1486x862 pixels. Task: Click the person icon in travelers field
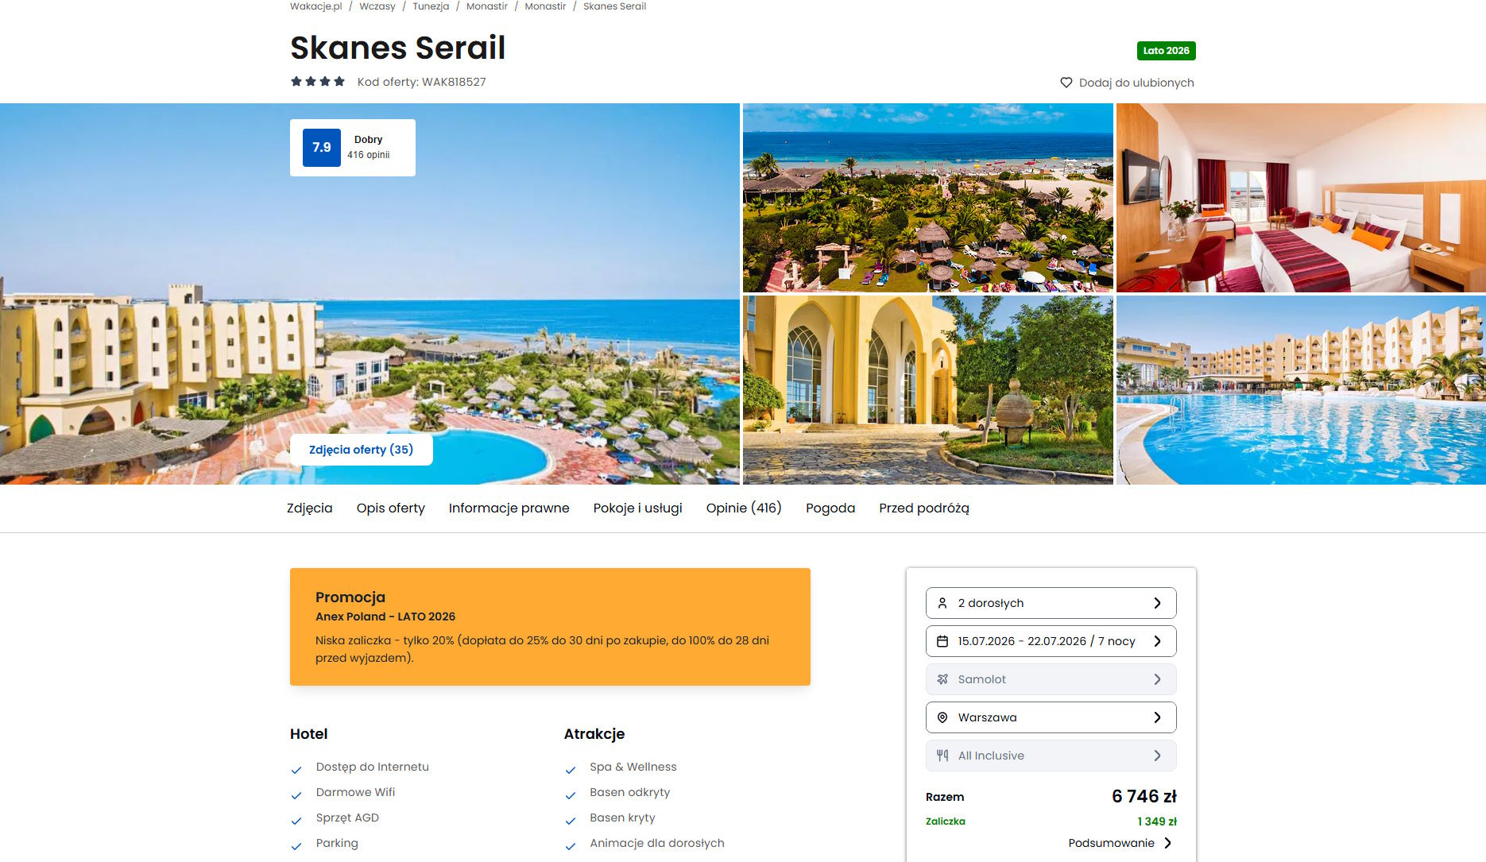click(942, 603)
